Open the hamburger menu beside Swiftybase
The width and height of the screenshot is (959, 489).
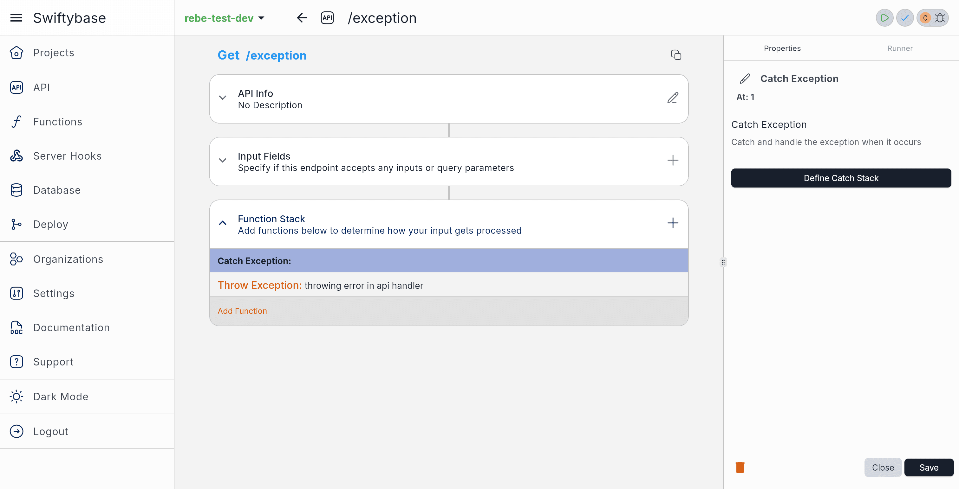pos(16,18)
